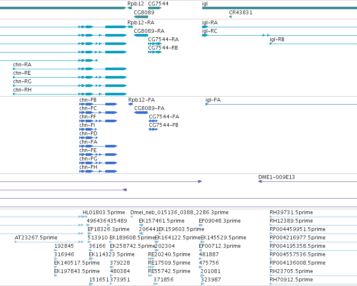Click the igl-RC transcript label
This screenshot has height=286, width=357.
(210, 31)
